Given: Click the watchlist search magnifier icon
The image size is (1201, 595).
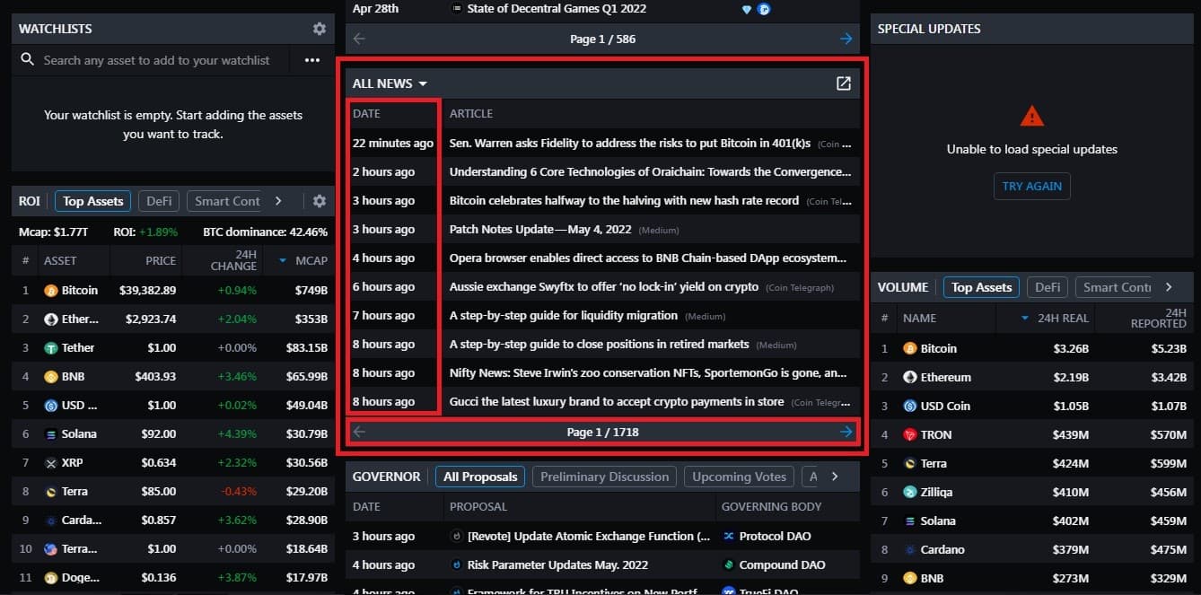Looking at the screenshot, I should click(27, 59).
